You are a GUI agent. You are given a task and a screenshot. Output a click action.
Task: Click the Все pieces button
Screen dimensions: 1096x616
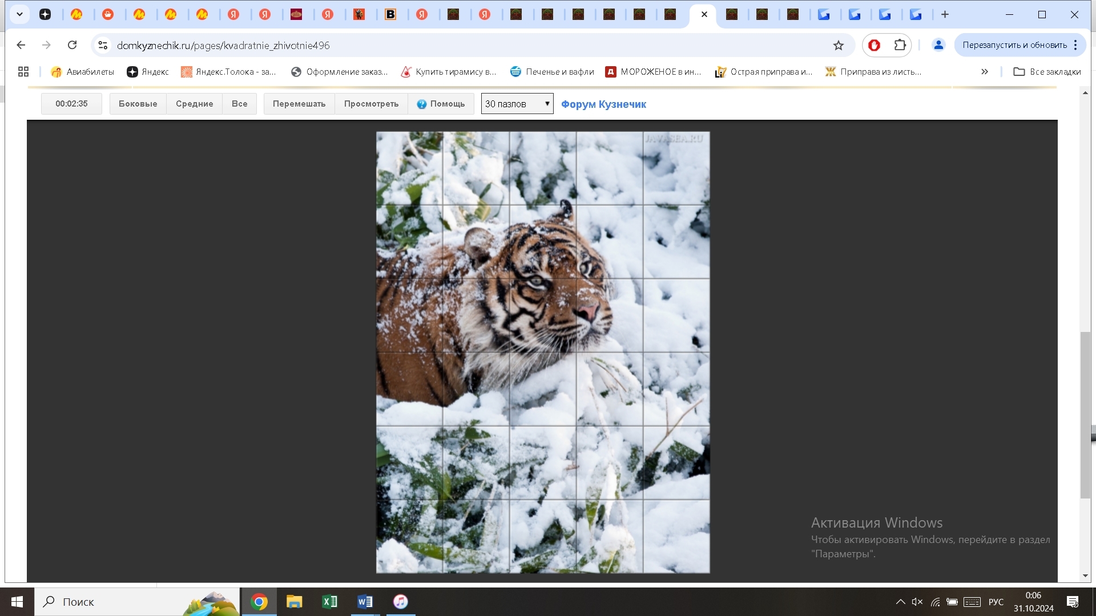240,104
